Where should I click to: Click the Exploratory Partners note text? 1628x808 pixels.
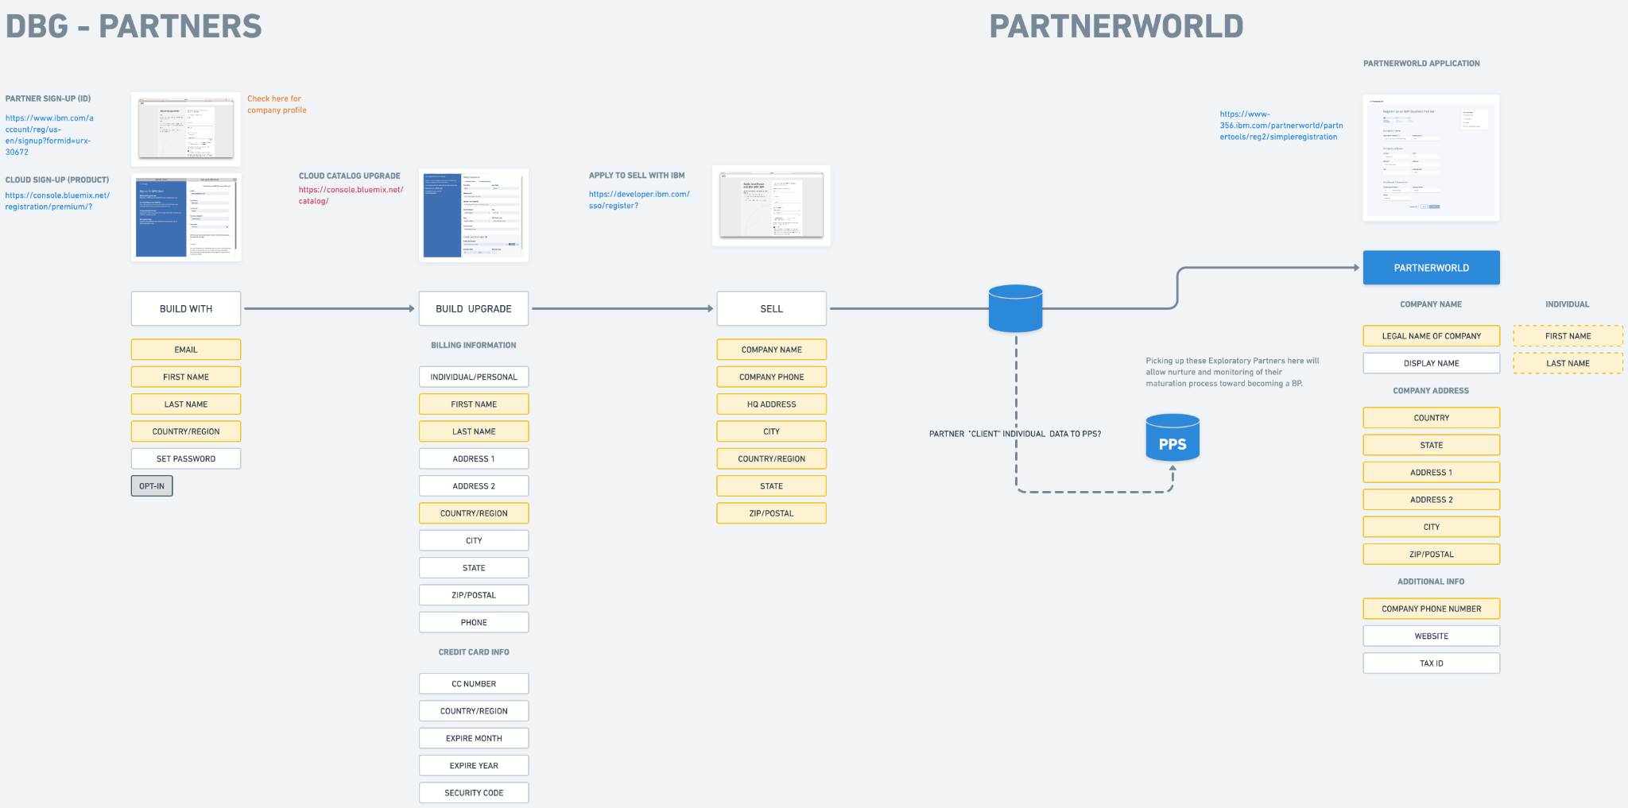1232,372
